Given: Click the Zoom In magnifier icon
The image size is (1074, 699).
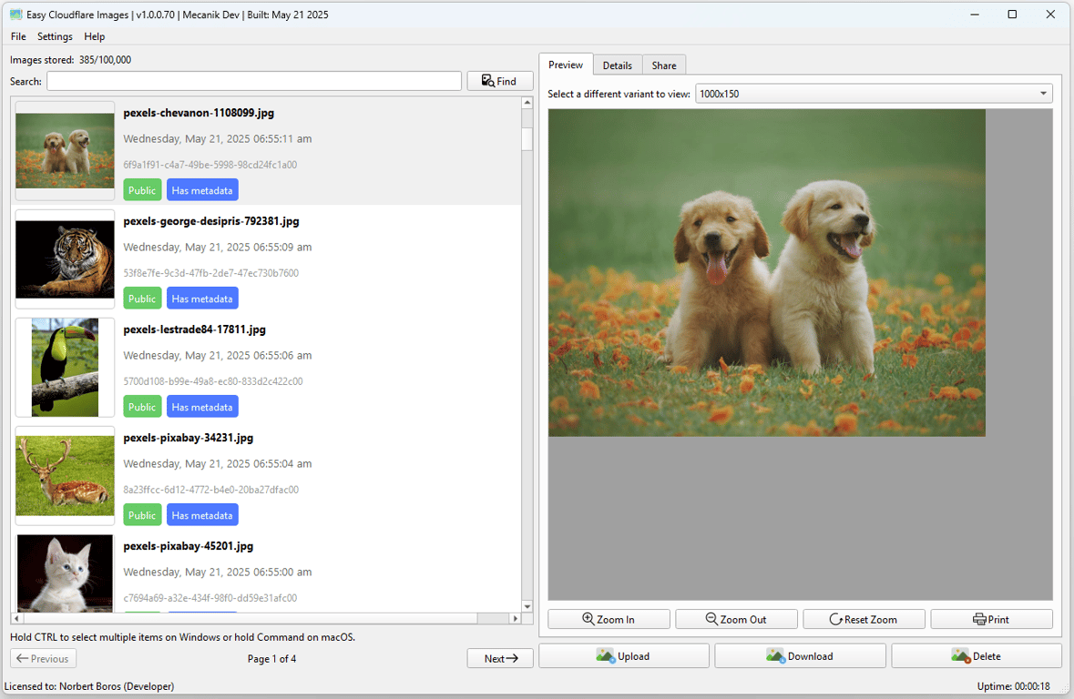Looking at the screenshot, I should click(x=588, y=619).
